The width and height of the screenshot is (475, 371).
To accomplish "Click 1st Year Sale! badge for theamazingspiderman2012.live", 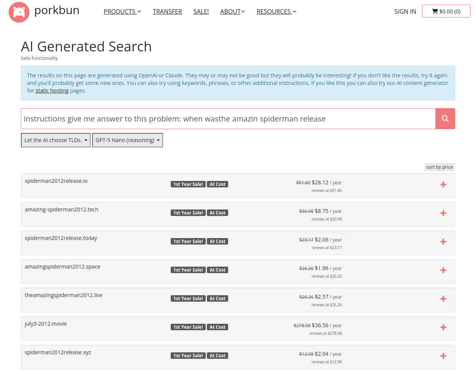I will [188, 299].
